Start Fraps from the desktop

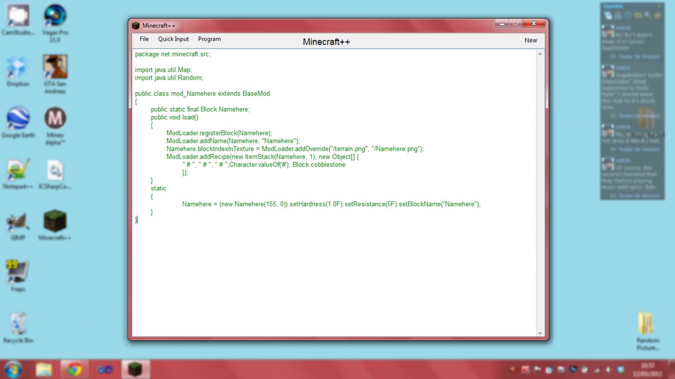17,270
